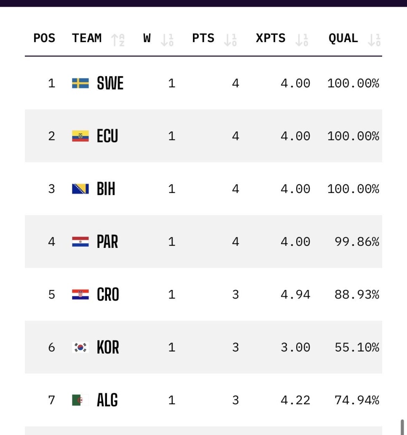Sort by PTS descending arrow icon

pos(230,40)
